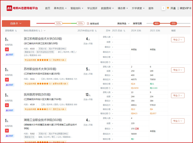Image resolution: width=193 pixels, height=143 pixels.
Task: Click the 推荐说明 document icon
Action: point(88,23)
